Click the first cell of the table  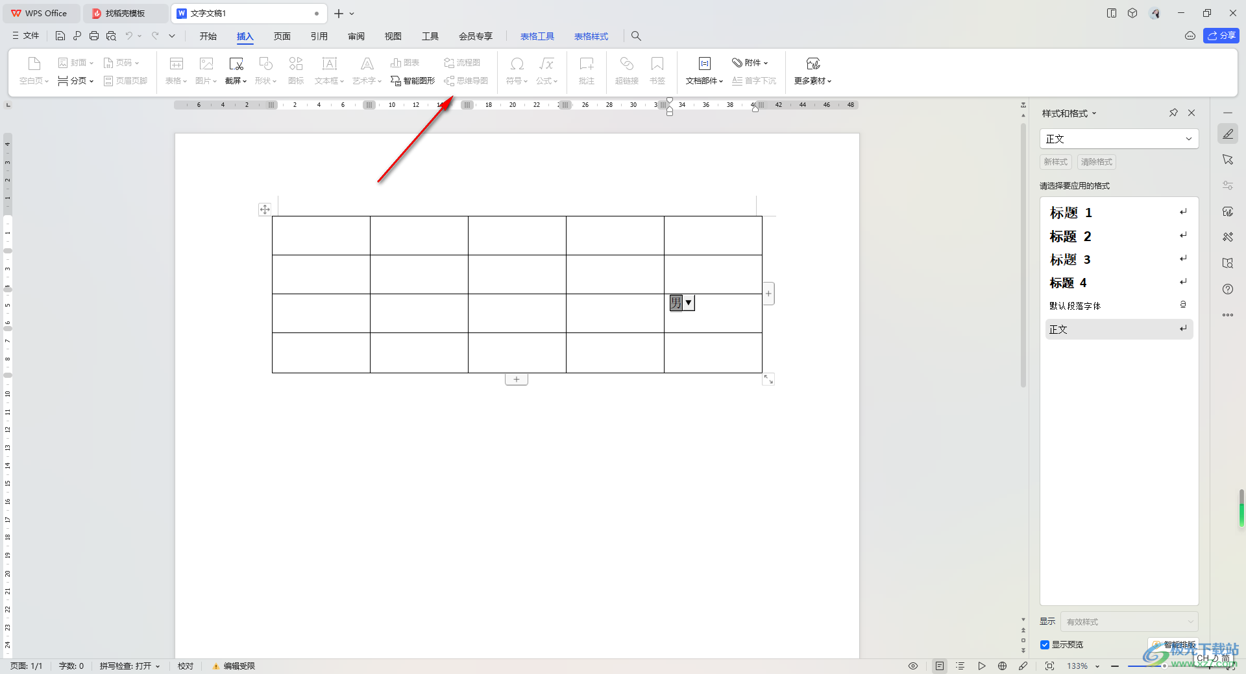[x=321, y=236]
